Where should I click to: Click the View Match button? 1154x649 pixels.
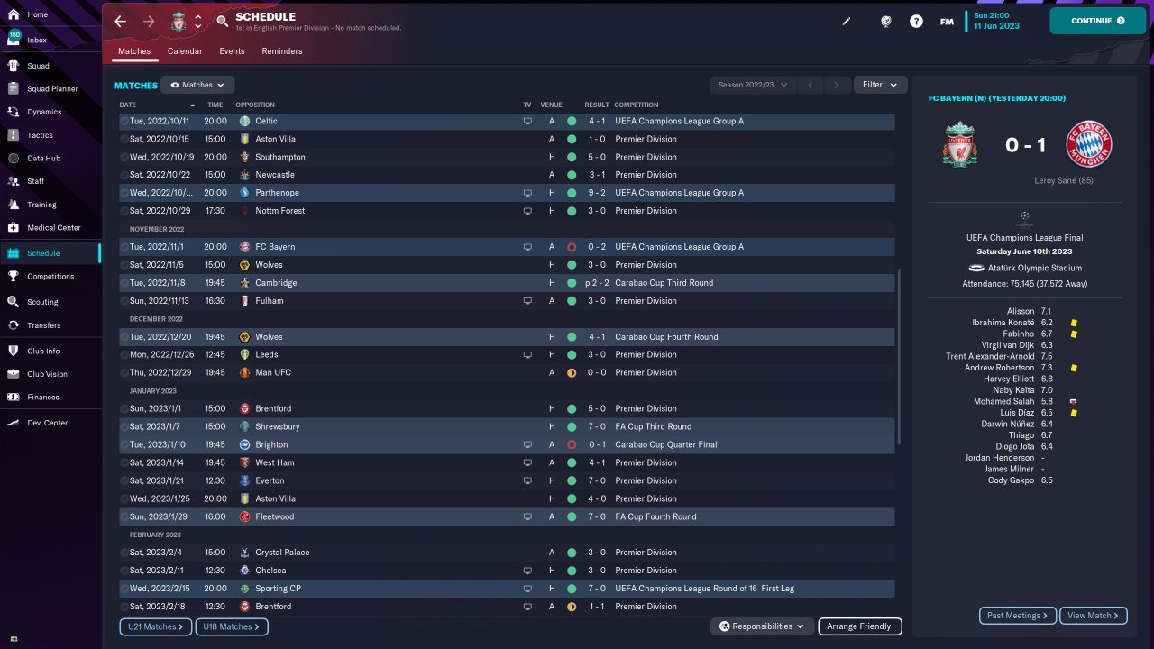tap(1094, 616)
